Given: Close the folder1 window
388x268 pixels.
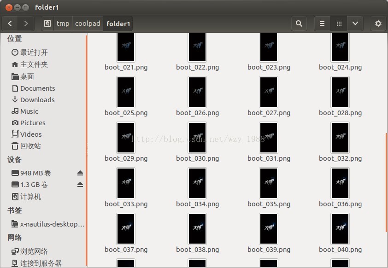Looking at the screenshot, I should [x=9, y=7].
